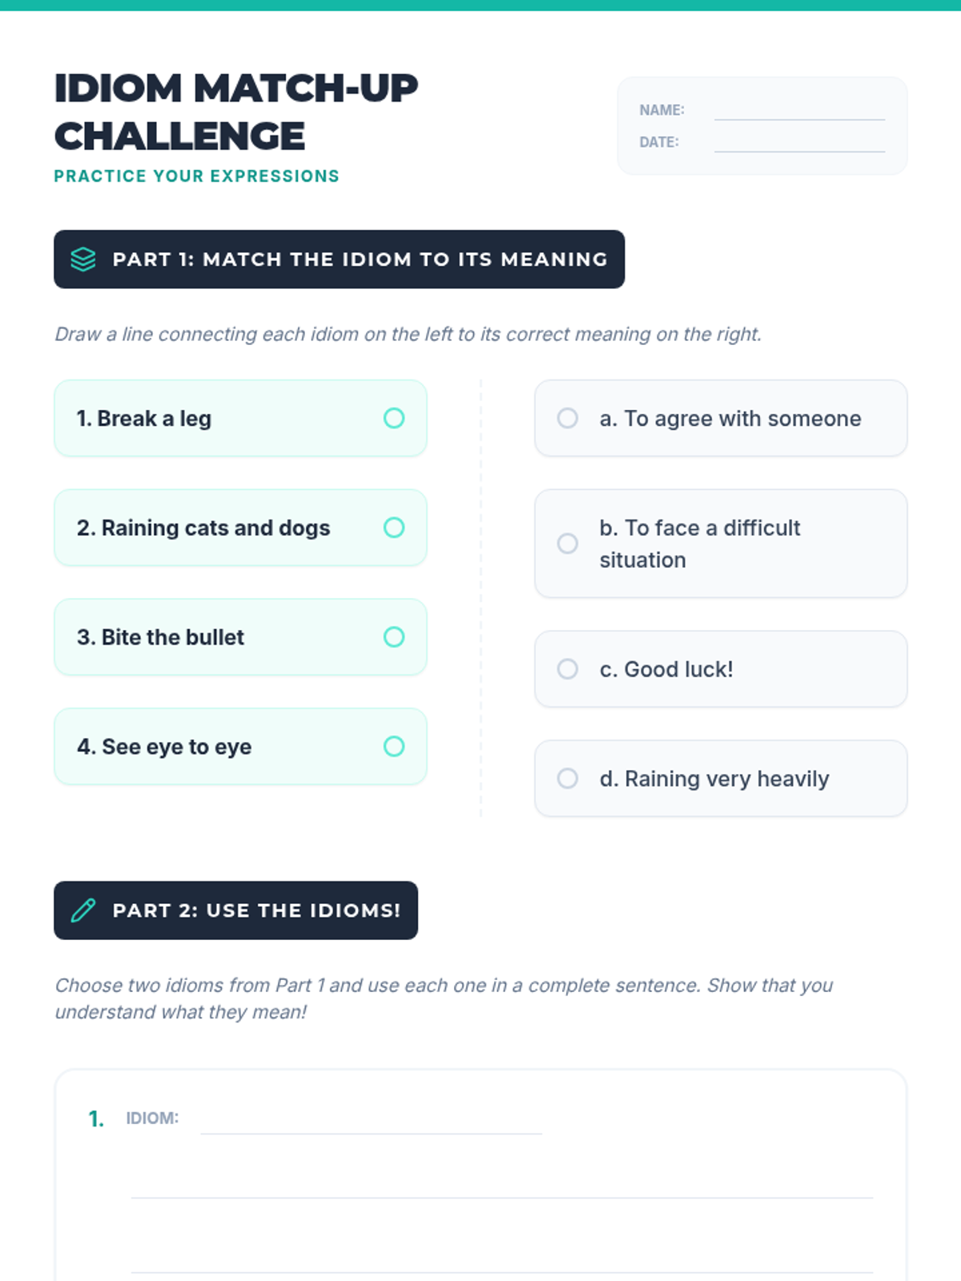The image size is (961, 1281).
Task: Click the Date line field
Action: (799, 143)
